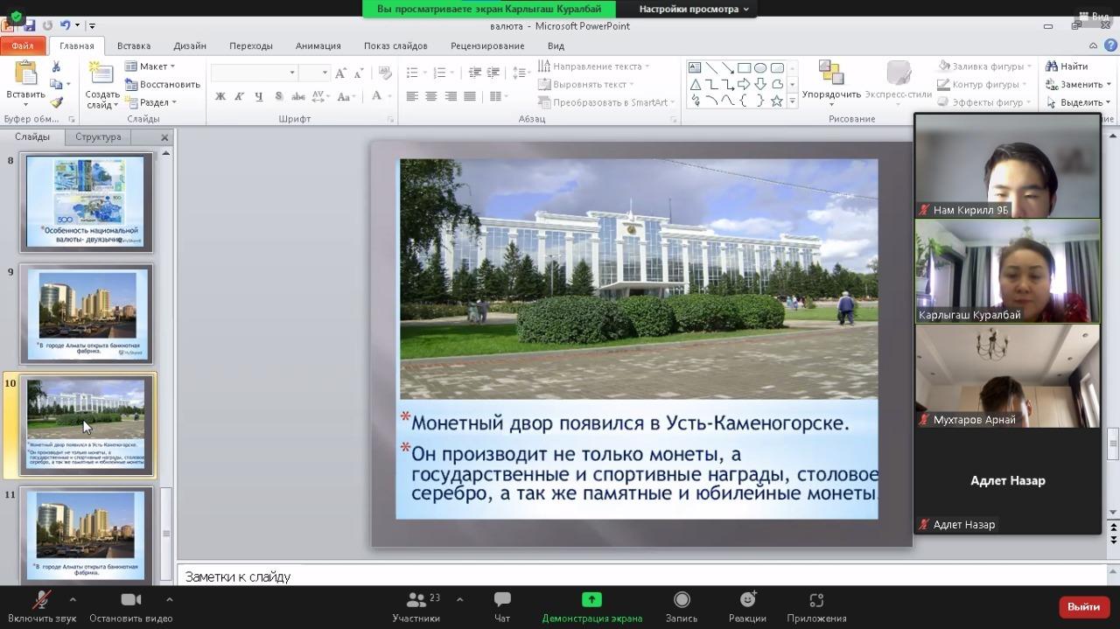Open the Layout (Макет) dropdown
The height and width of the screenshot is (629, 1120).
coord(150,66)
